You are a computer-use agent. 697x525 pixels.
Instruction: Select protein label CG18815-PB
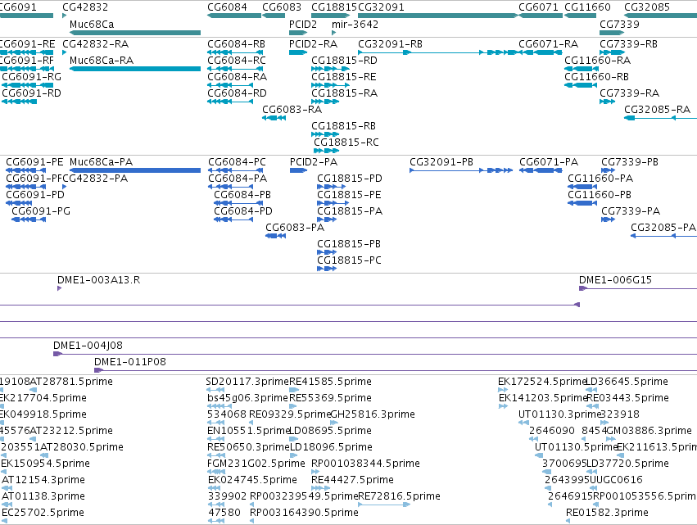pos(349,244)
